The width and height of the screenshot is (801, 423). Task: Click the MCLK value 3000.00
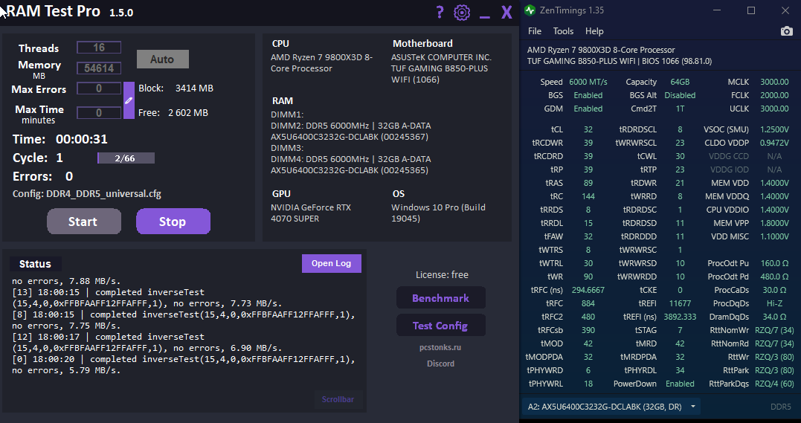[774, 82]
